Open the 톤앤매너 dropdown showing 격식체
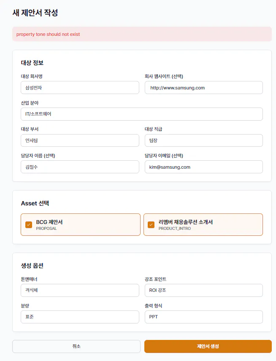This screenshot has height=361, width=276. pos(80,290)
